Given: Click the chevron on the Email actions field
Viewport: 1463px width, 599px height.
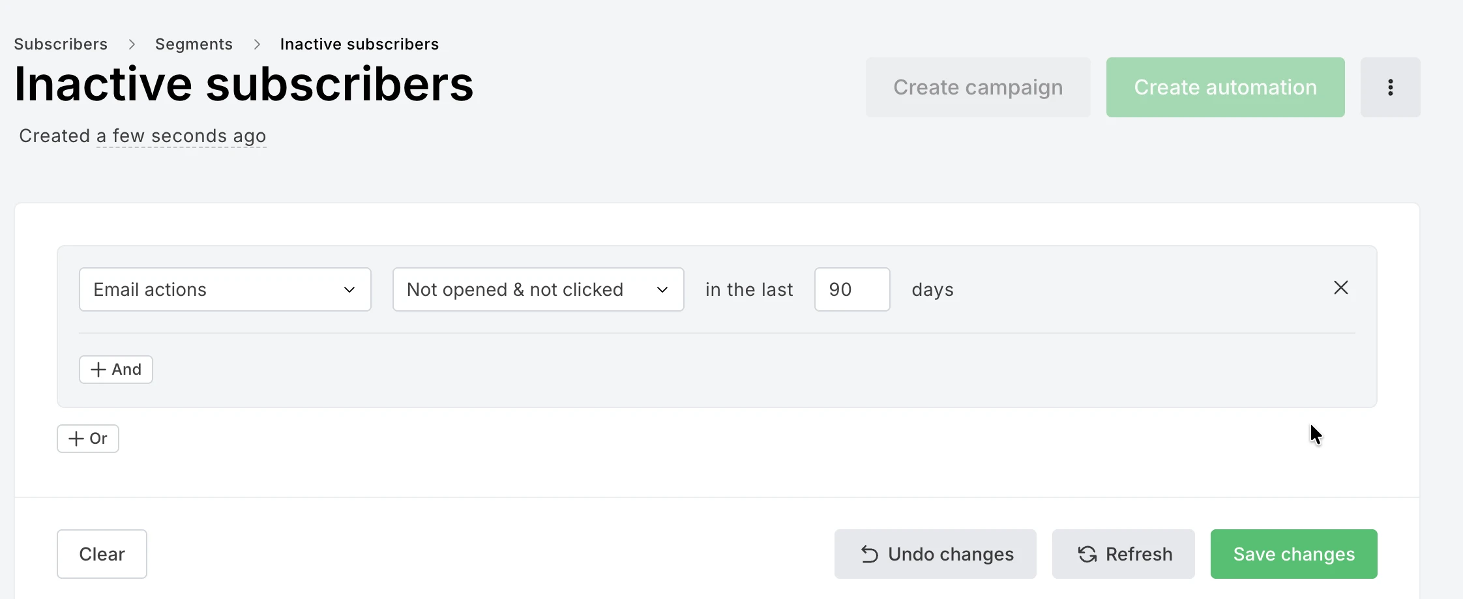Looking at the screenshot, I should [x=349, y=289].
